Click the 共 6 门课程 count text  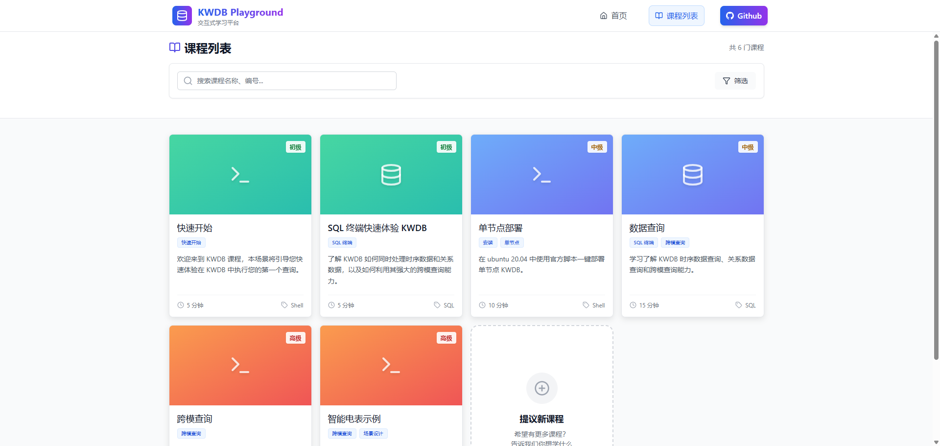pos(747,47)
